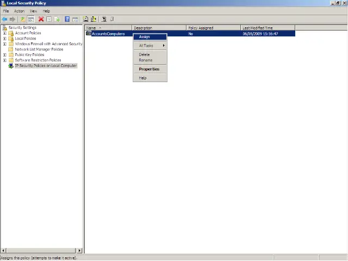Expand the Local Policies node
This screenshot has height=261, width=348.
tap(5, 39)
